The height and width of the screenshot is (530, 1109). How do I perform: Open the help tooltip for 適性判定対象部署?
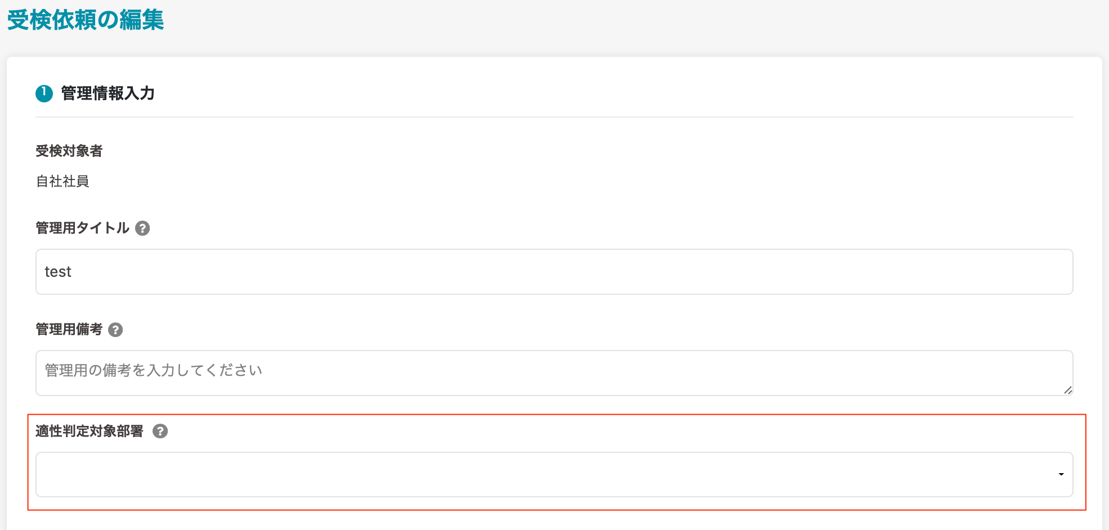pyautogui.click(x=160, y=432)
